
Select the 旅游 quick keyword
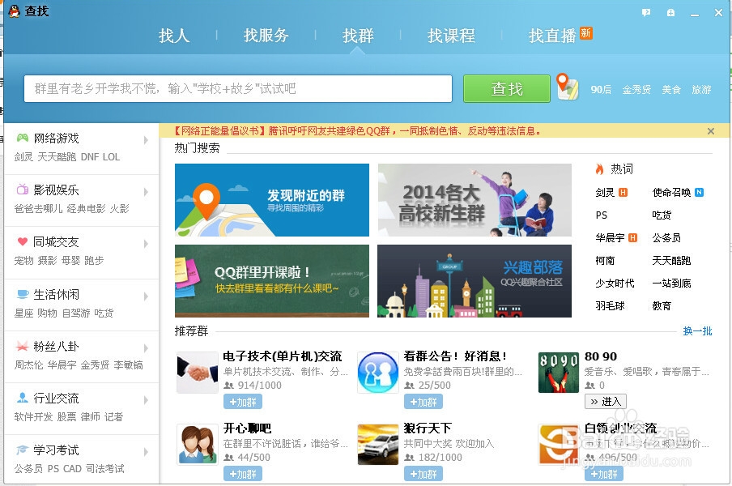coord(701,90)
